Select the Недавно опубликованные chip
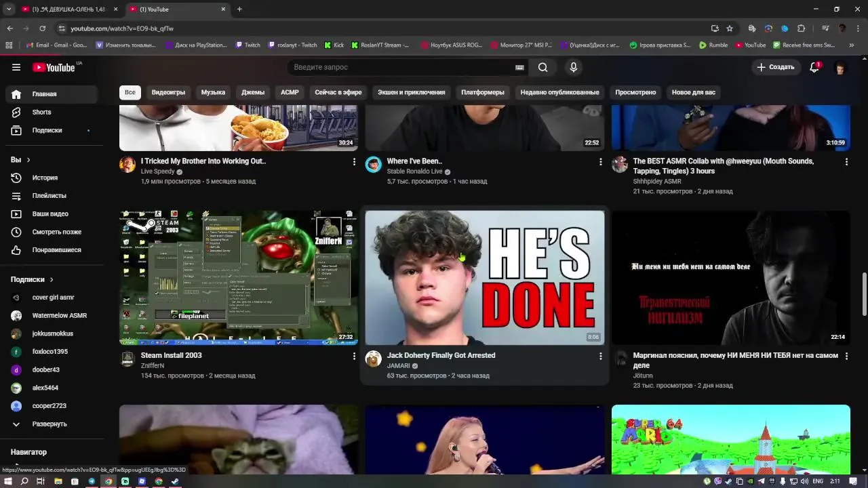Viewport: 868px width, 488px height. (559, 92)
